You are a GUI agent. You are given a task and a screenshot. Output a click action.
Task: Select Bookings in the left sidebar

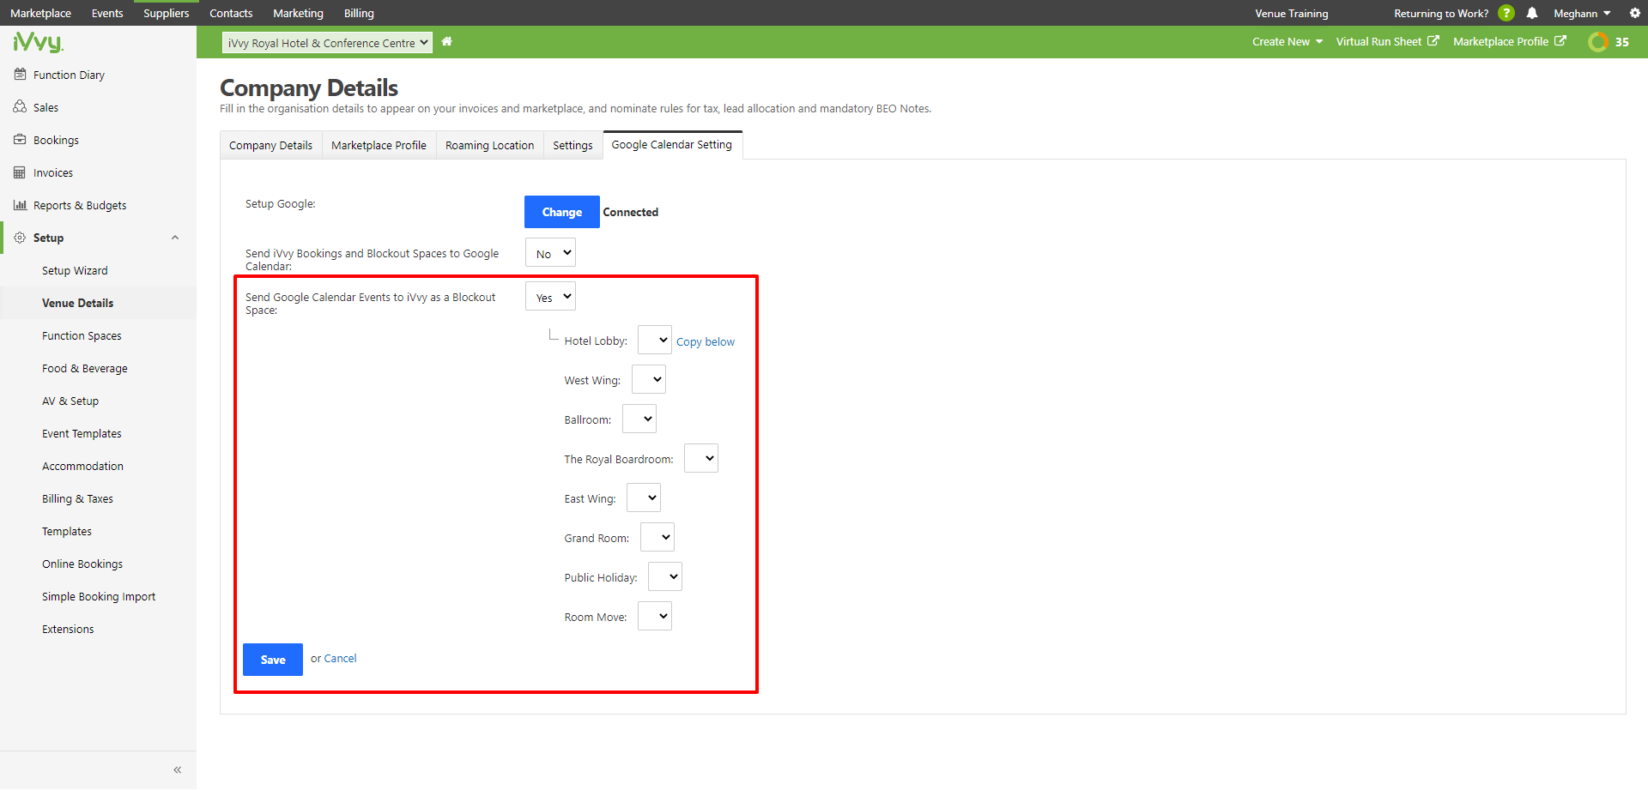click(55, 139)
